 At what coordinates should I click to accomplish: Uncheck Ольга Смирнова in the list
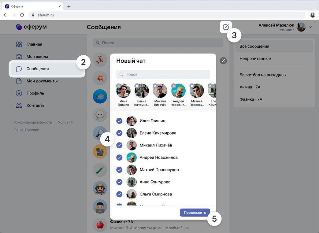[119, 194]
